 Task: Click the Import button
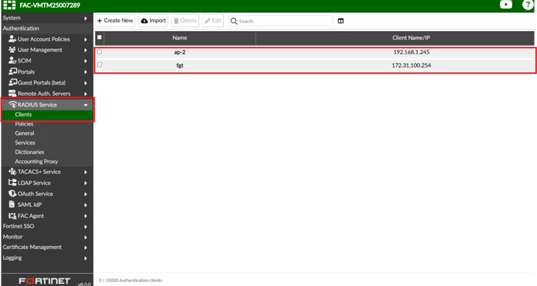point(154,21)
